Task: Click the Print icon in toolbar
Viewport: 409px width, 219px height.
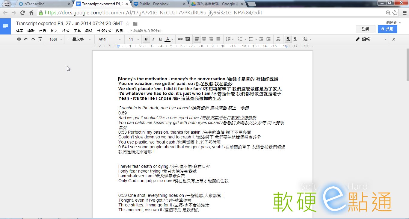Action: tap(19, 39)
